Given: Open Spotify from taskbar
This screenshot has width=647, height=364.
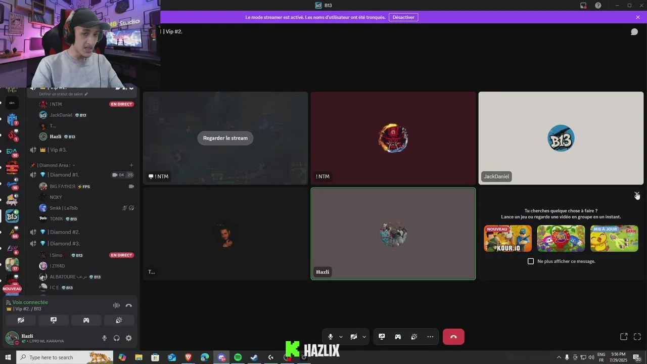Looking at the screenshot, I should click(x=238, y=357).
